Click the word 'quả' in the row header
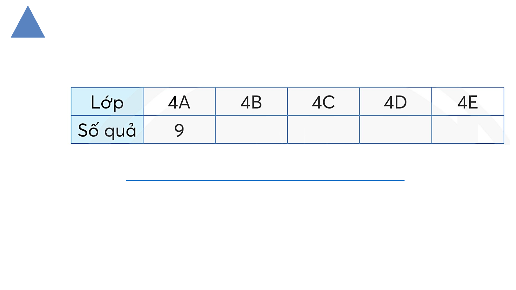Viewport: 516px width, 290px height. [120, 131]
